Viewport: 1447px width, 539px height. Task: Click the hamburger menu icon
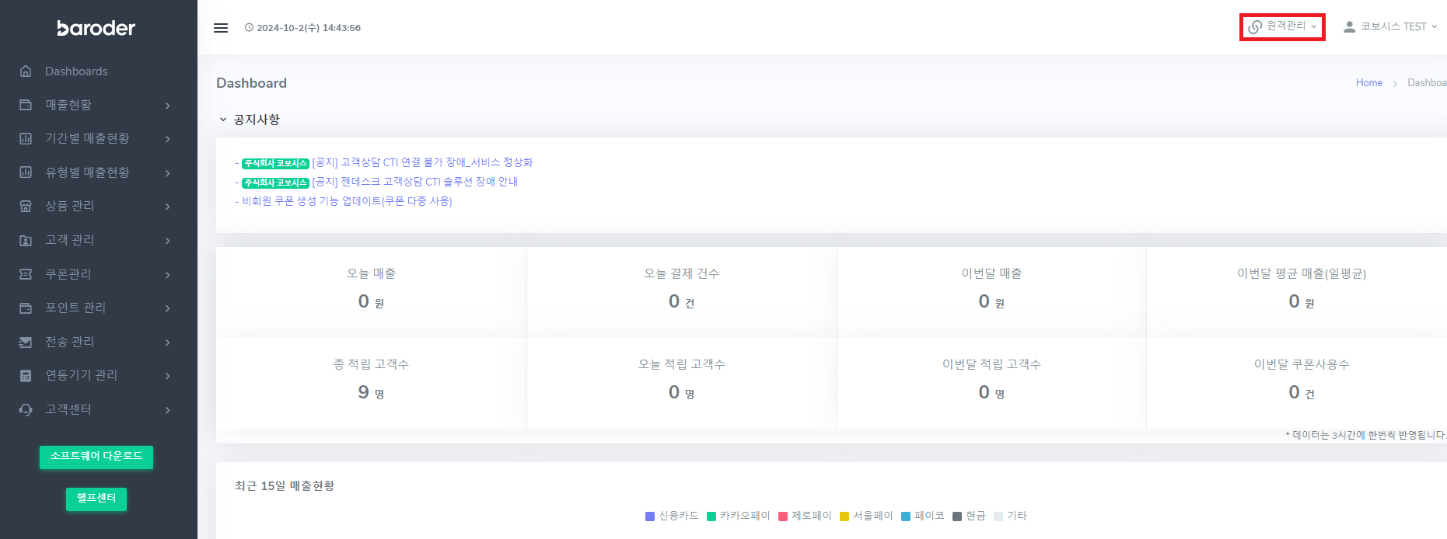221,28
